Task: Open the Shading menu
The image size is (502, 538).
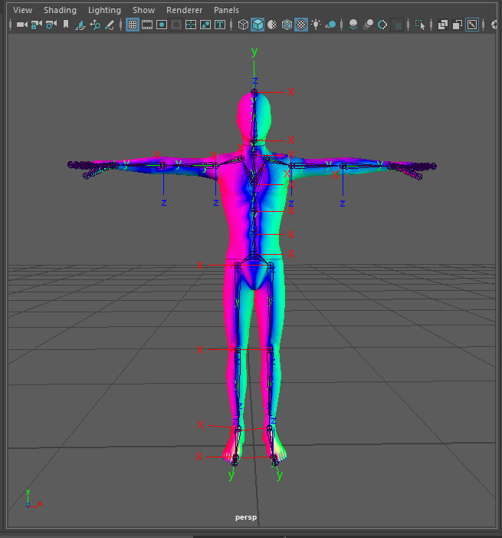Action: click(x=60, y=10)
